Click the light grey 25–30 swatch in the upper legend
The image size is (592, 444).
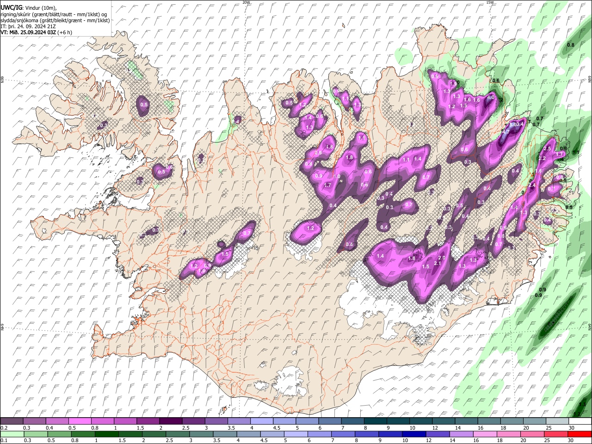pos(558,421)
